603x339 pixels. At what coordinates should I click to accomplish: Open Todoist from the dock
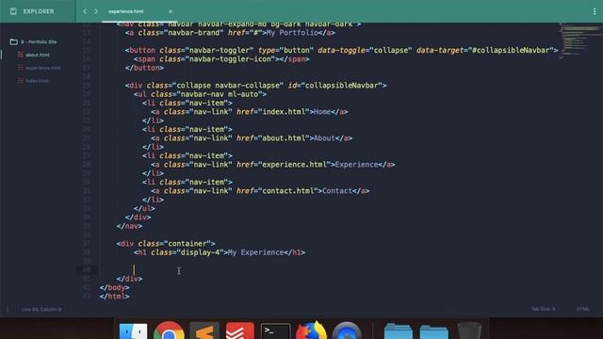[x=240, y=331]
